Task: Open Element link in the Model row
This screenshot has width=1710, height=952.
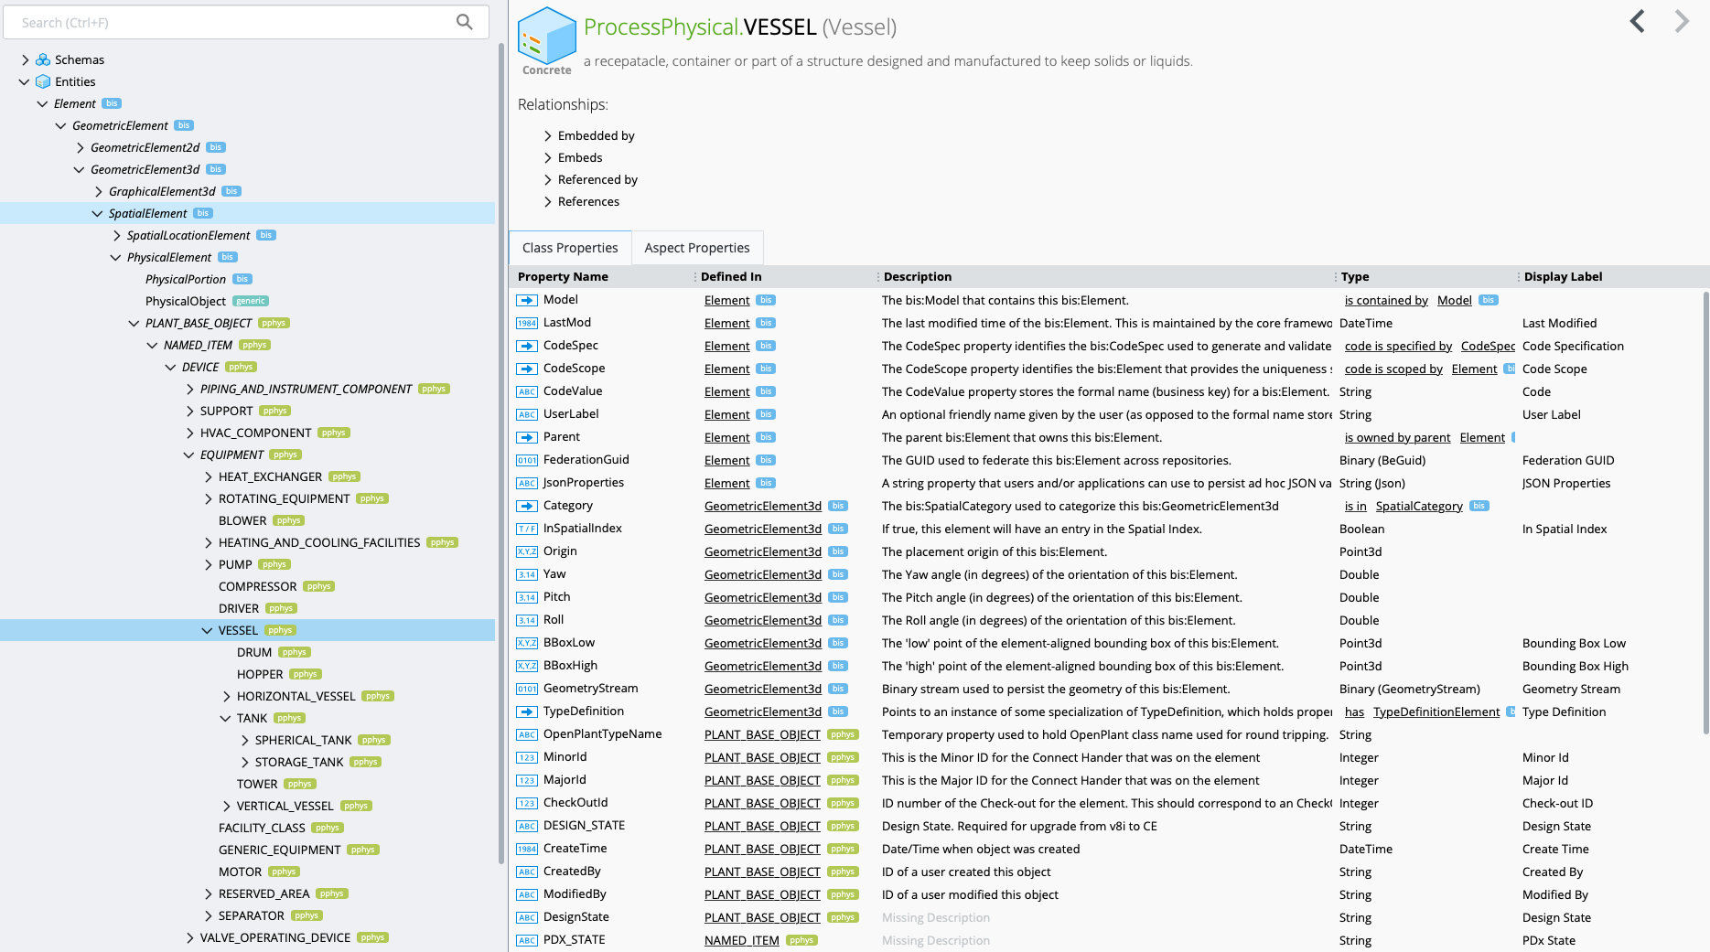Action: click(727, 300)
